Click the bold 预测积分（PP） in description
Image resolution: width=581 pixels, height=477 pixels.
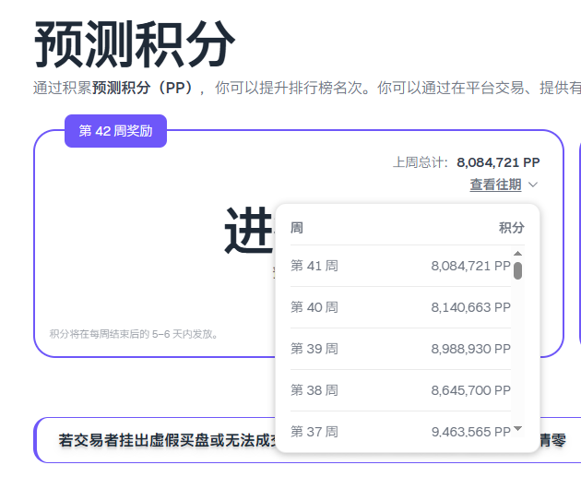pos(142,89)
